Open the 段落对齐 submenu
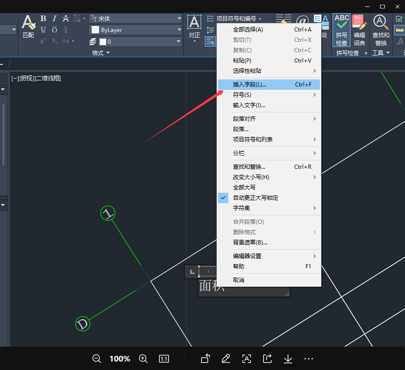The image size is (405, 370). (x=269, y=119)
